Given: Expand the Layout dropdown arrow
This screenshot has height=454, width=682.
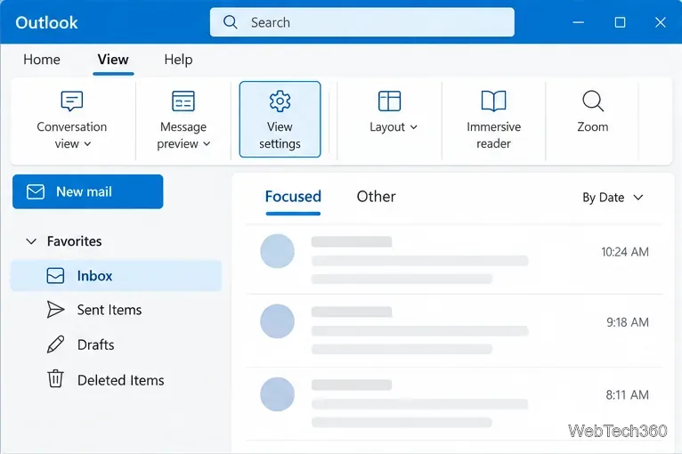Looking at the screenshot, I should [414, 127].
